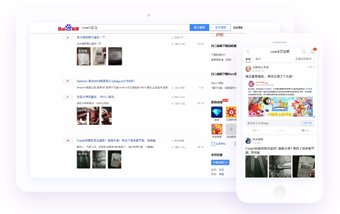Close the ad post with the X
Screen dimensions: 340x214
(x=314, y=67)
